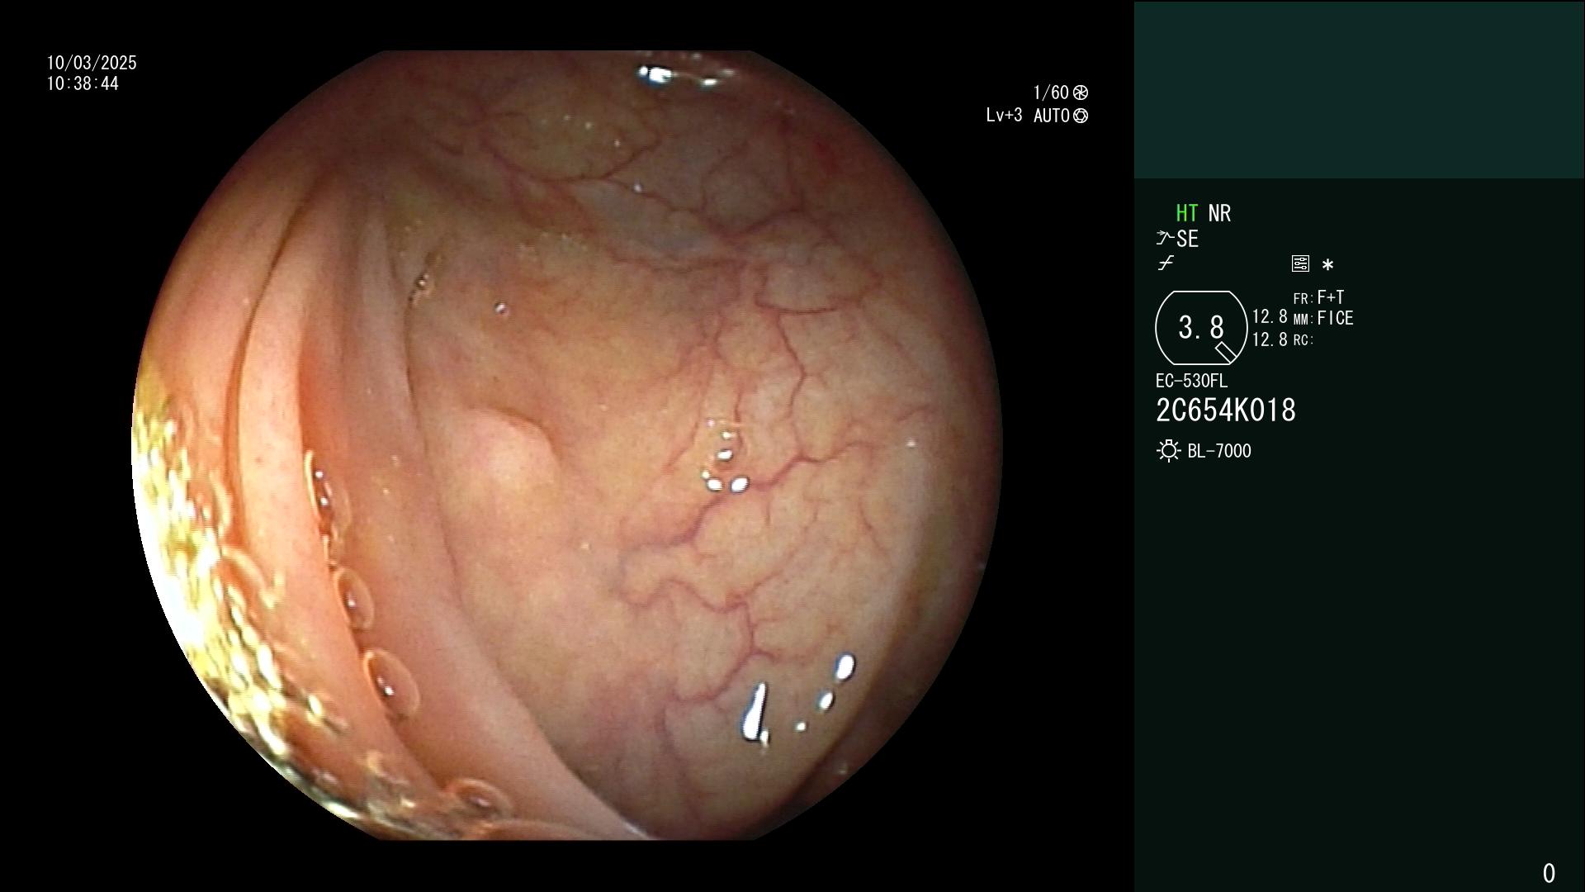Click the shutter speed icon beside 1/60

coord(1081,93)
